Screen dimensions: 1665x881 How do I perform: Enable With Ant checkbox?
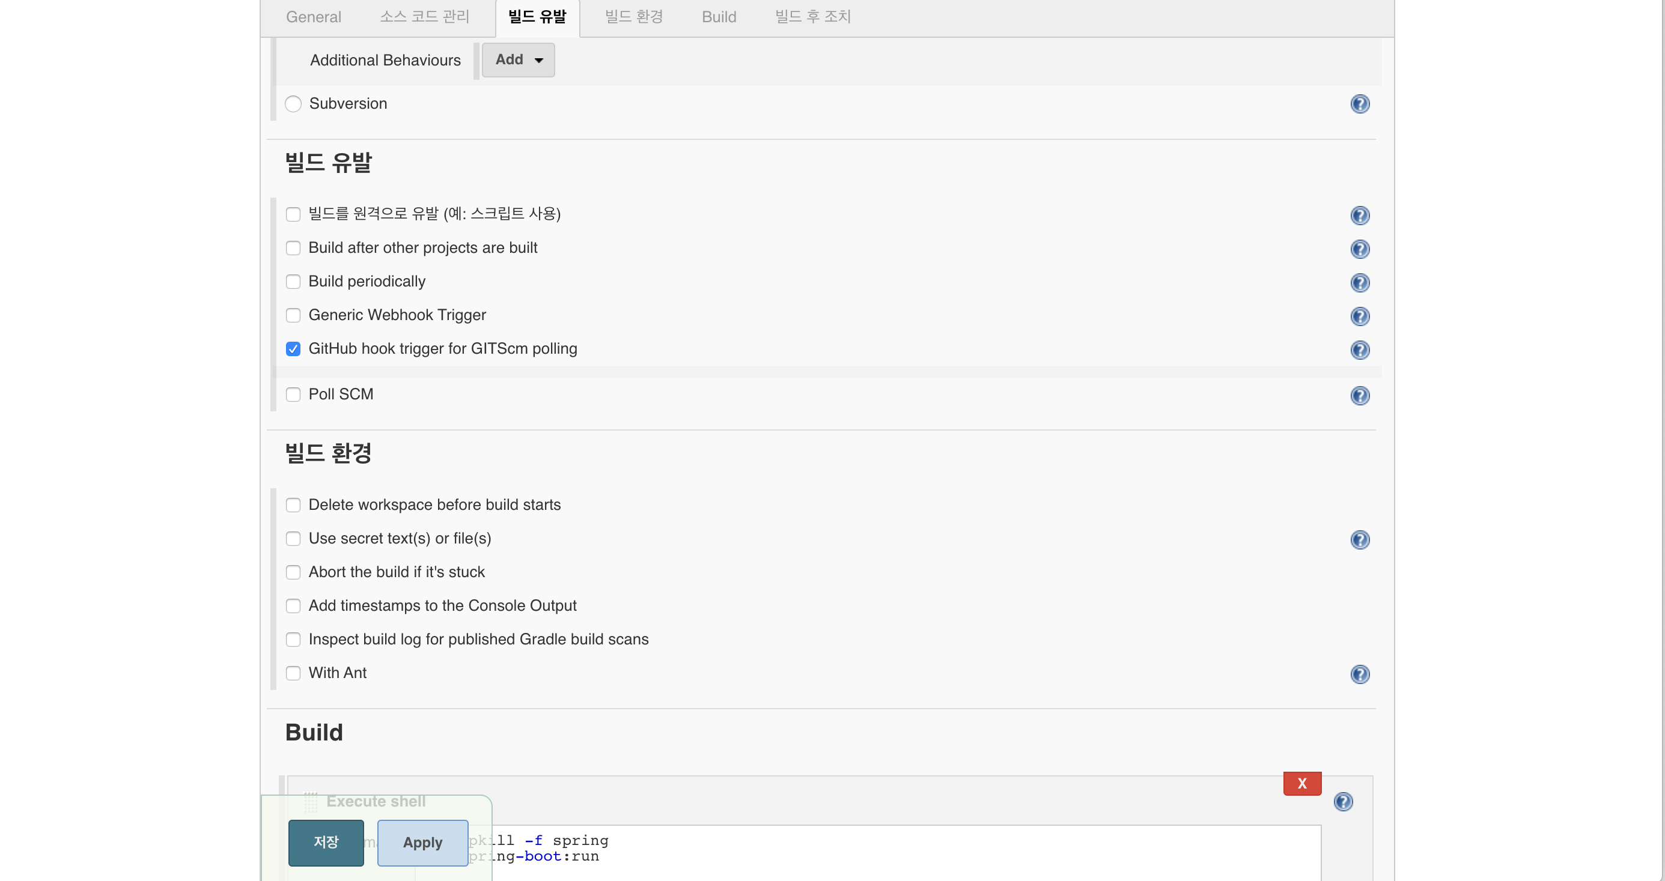point(293,673)
